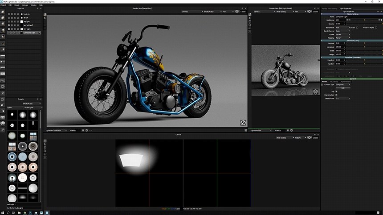Click refresh icon beside LightPaint Rim frame field
The width and height of the screenshot is (383, 215).
pyautogui.click(x=291, y=131)
